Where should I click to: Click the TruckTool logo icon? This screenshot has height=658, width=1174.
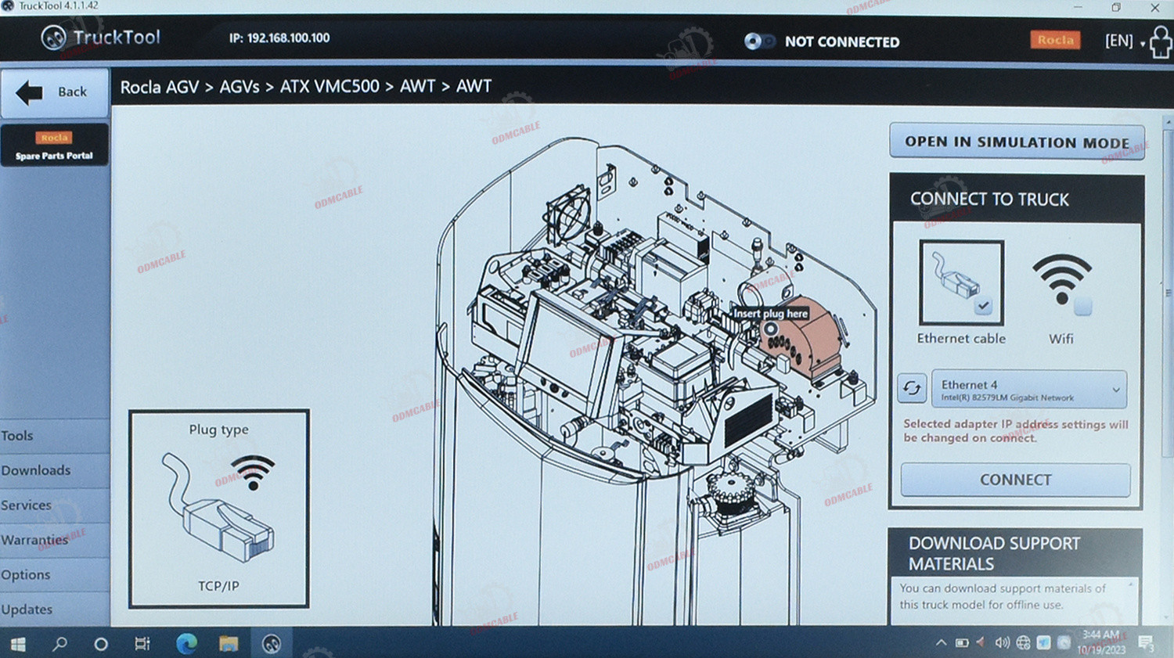coord(53,38)
